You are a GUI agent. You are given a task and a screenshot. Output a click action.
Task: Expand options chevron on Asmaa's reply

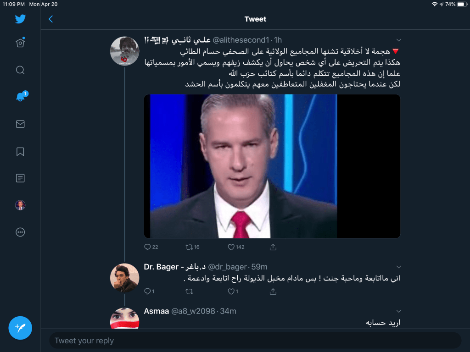pos(398,311)
